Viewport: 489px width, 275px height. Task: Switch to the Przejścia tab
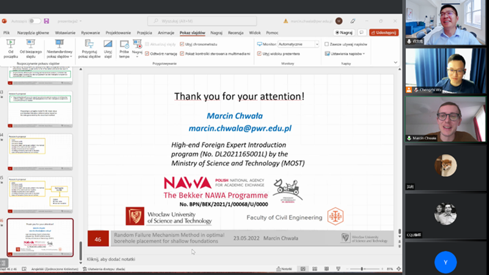tap(144, 33)
